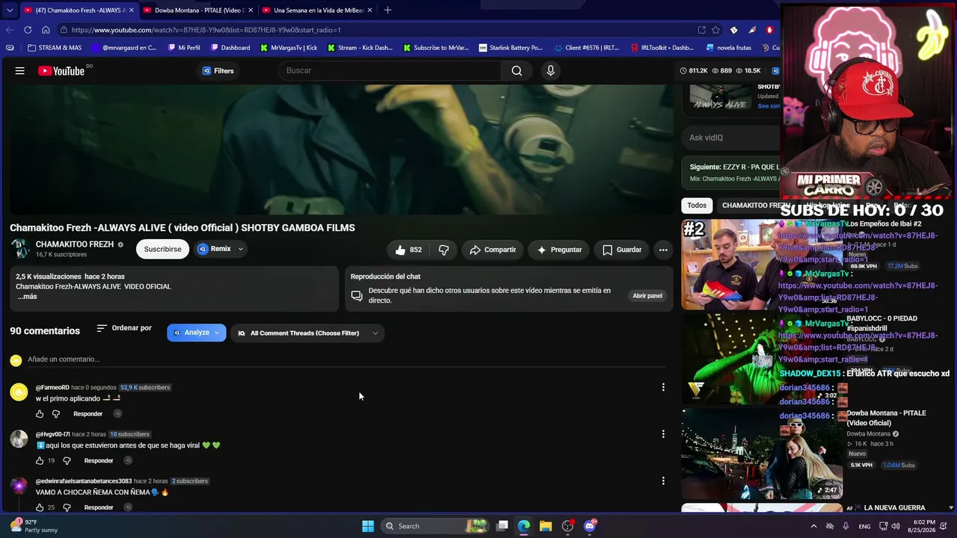The image size is (957, 538).
Task: Open File Explorer from the taskbar
Action: click(546, 526)
